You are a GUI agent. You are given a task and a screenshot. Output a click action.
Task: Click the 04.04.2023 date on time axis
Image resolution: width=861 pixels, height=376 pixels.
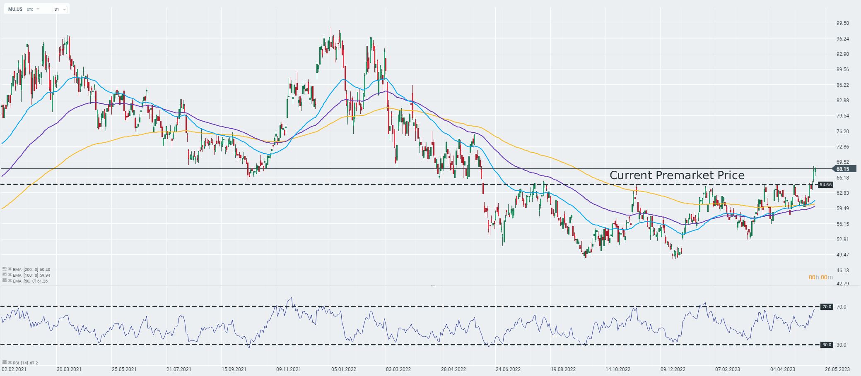[x=783, y=369]
